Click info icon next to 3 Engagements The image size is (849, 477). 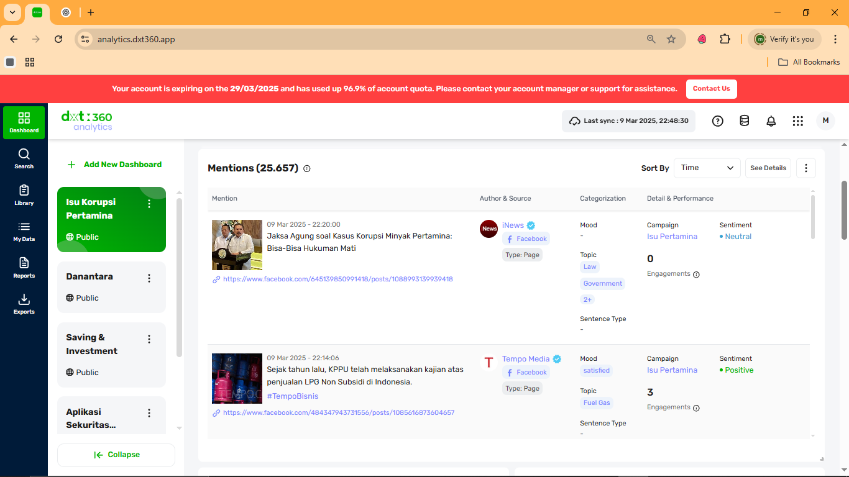(x=696, y=408)
